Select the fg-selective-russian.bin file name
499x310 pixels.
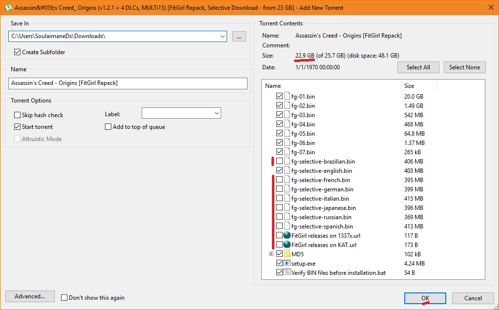coord(321,217)
